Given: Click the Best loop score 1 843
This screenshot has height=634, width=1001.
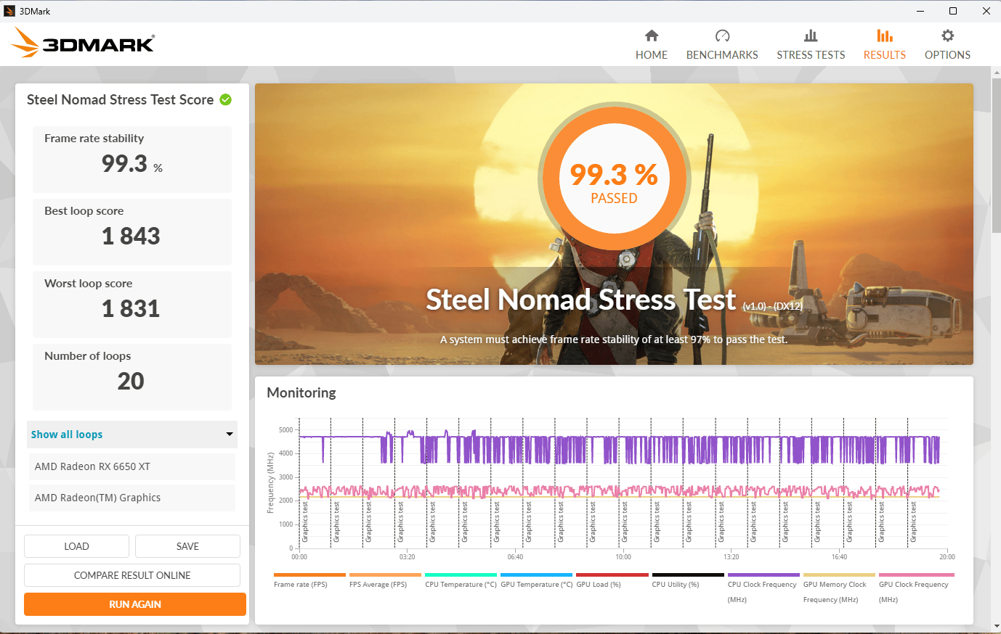Looking at the screenshot, I should (x=131, y=236).
